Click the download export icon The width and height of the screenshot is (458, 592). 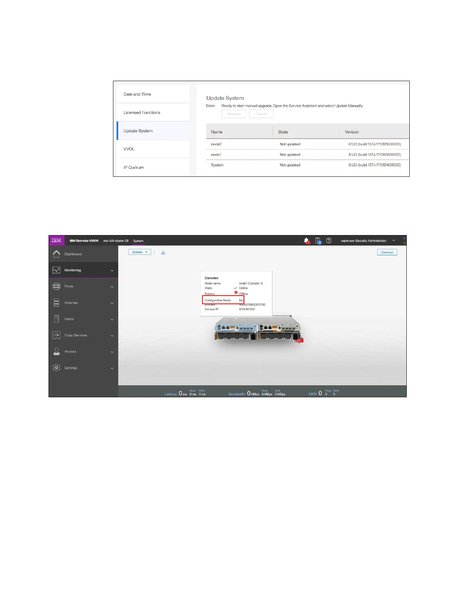click(x=163, y=252)
